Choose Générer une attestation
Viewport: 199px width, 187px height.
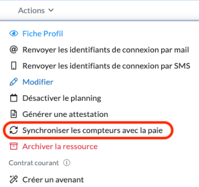[x=65, y=114]
